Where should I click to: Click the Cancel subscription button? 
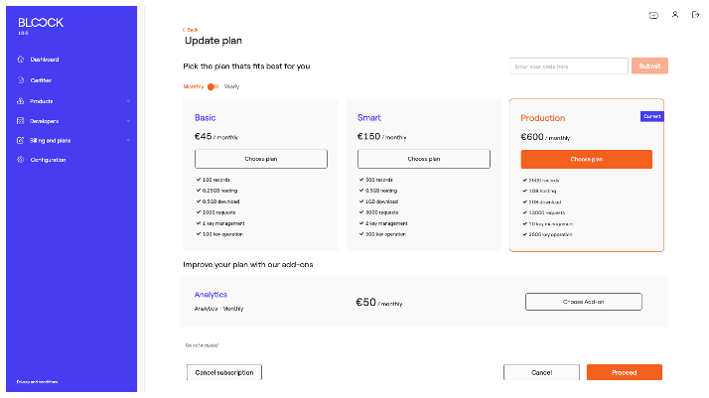pos(224,372)
